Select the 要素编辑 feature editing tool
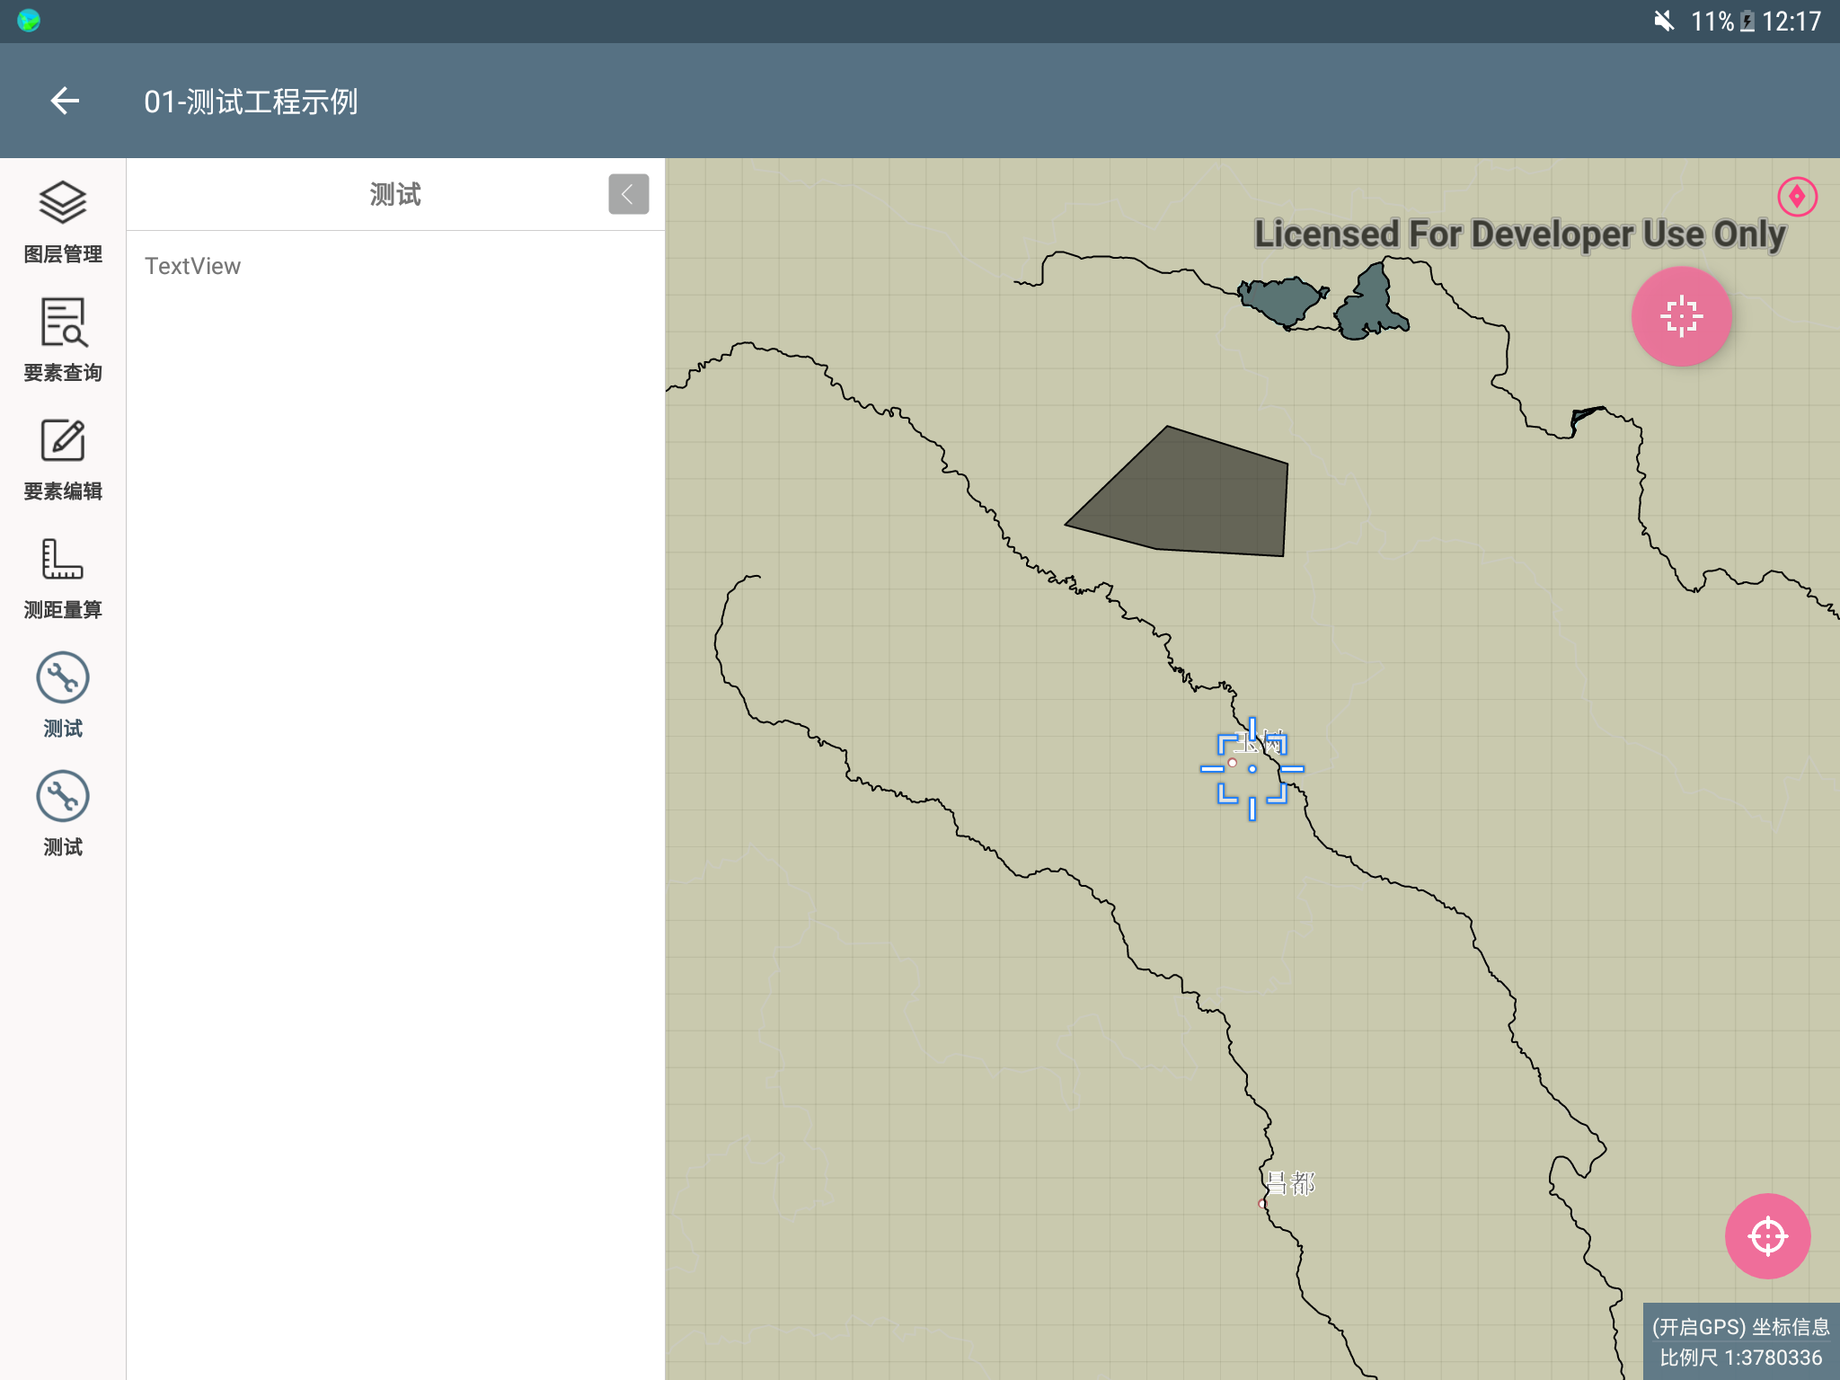1840x1380 pixels. [x=62, y=458]
